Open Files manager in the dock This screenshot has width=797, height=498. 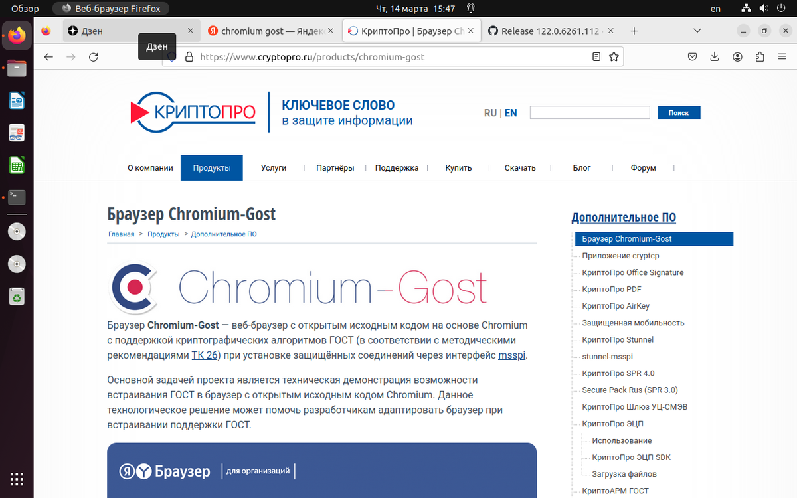pos(17,68)
